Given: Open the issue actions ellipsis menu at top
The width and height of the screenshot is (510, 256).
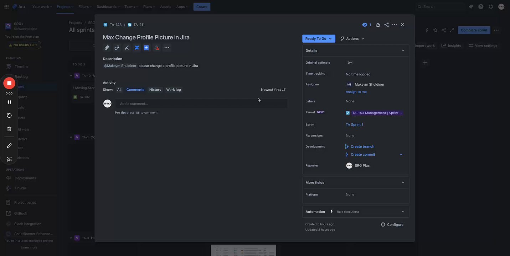Looking at the screenshot, I should click(395, 25).
